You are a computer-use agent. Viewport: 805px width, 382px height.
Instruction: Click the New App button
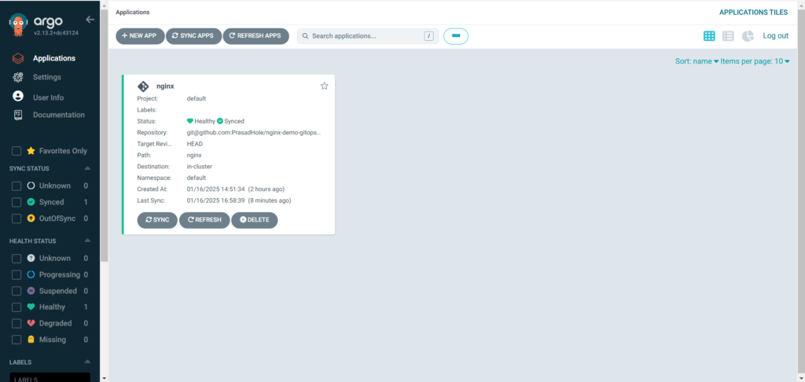tap(140, 36)
